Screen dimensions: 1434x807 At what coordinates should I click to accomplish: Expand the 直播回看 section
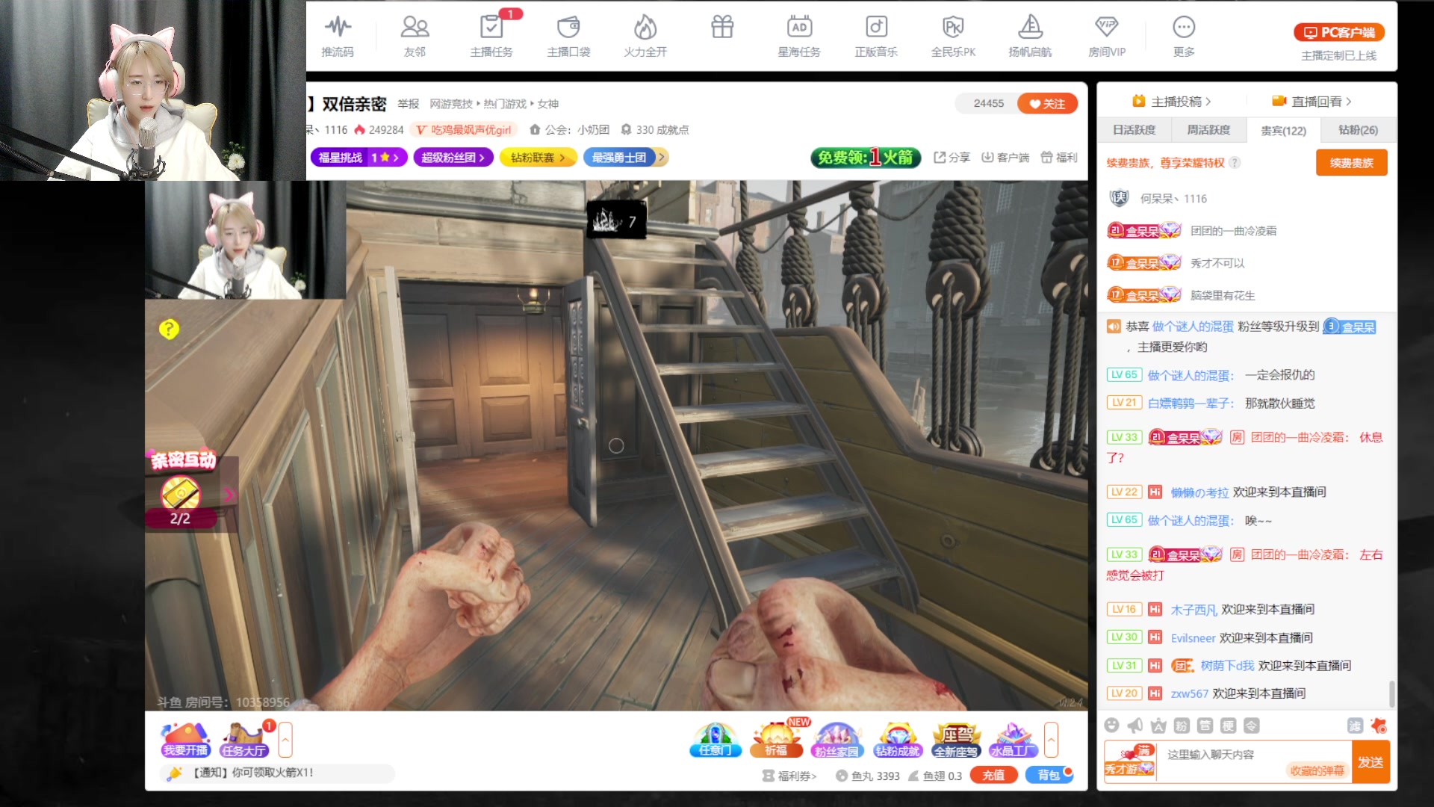point(1312,102)
